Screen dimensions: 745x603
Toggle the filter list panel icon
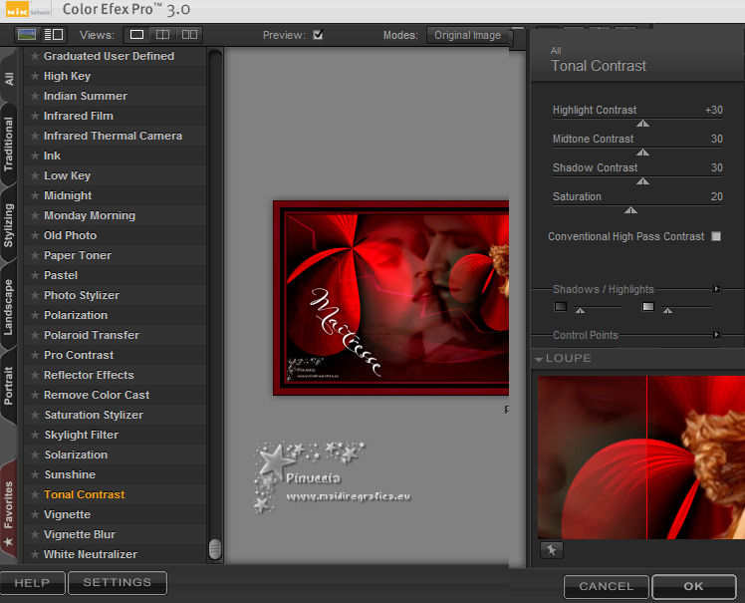[x=54, y=34]
